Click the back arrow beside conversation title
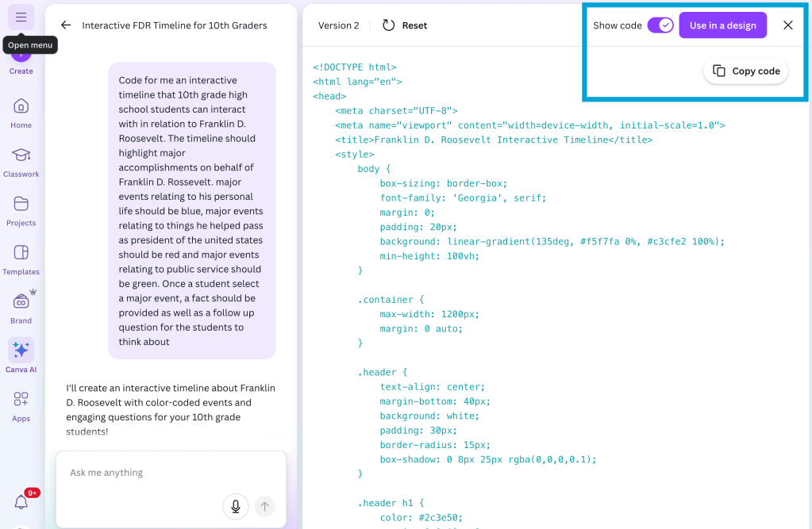Viewport: 812px width, 529px height. click(66, 25)
